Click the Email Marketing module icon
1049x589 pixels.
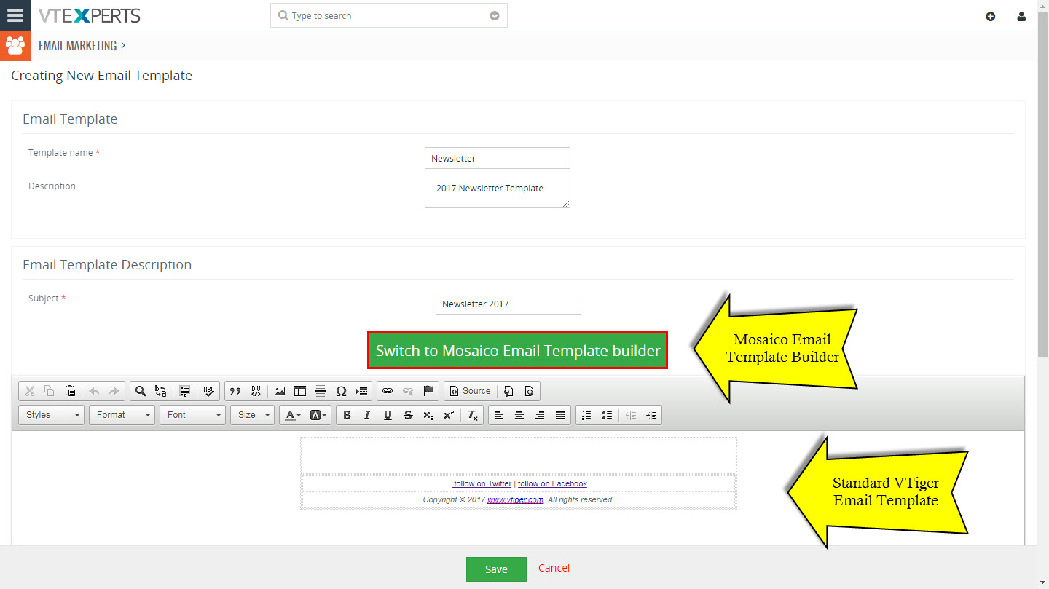pyautogui.click(x=15, y=46)
